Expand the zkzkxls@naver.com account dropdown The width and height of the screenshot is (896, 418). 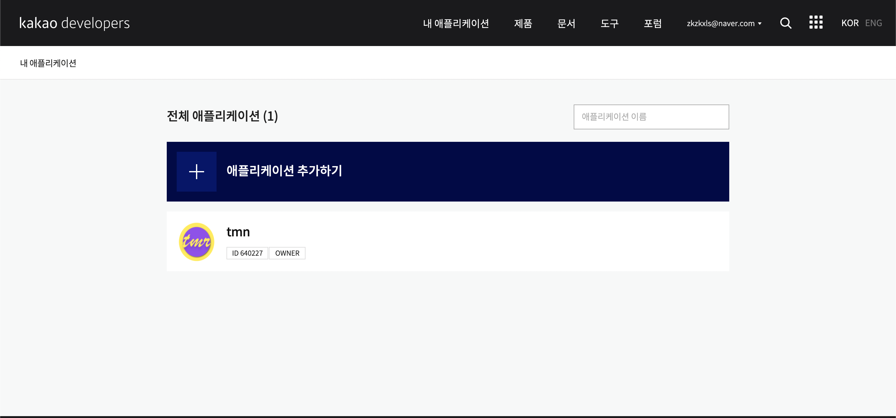[x=724, y=23]
